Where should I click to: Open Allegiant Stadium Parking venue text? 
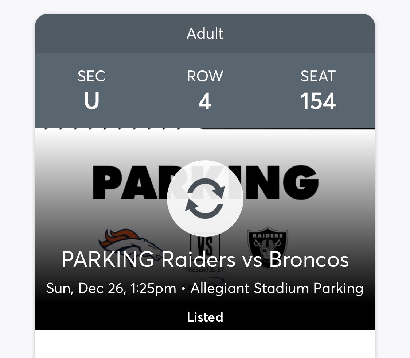click(277, 288)
